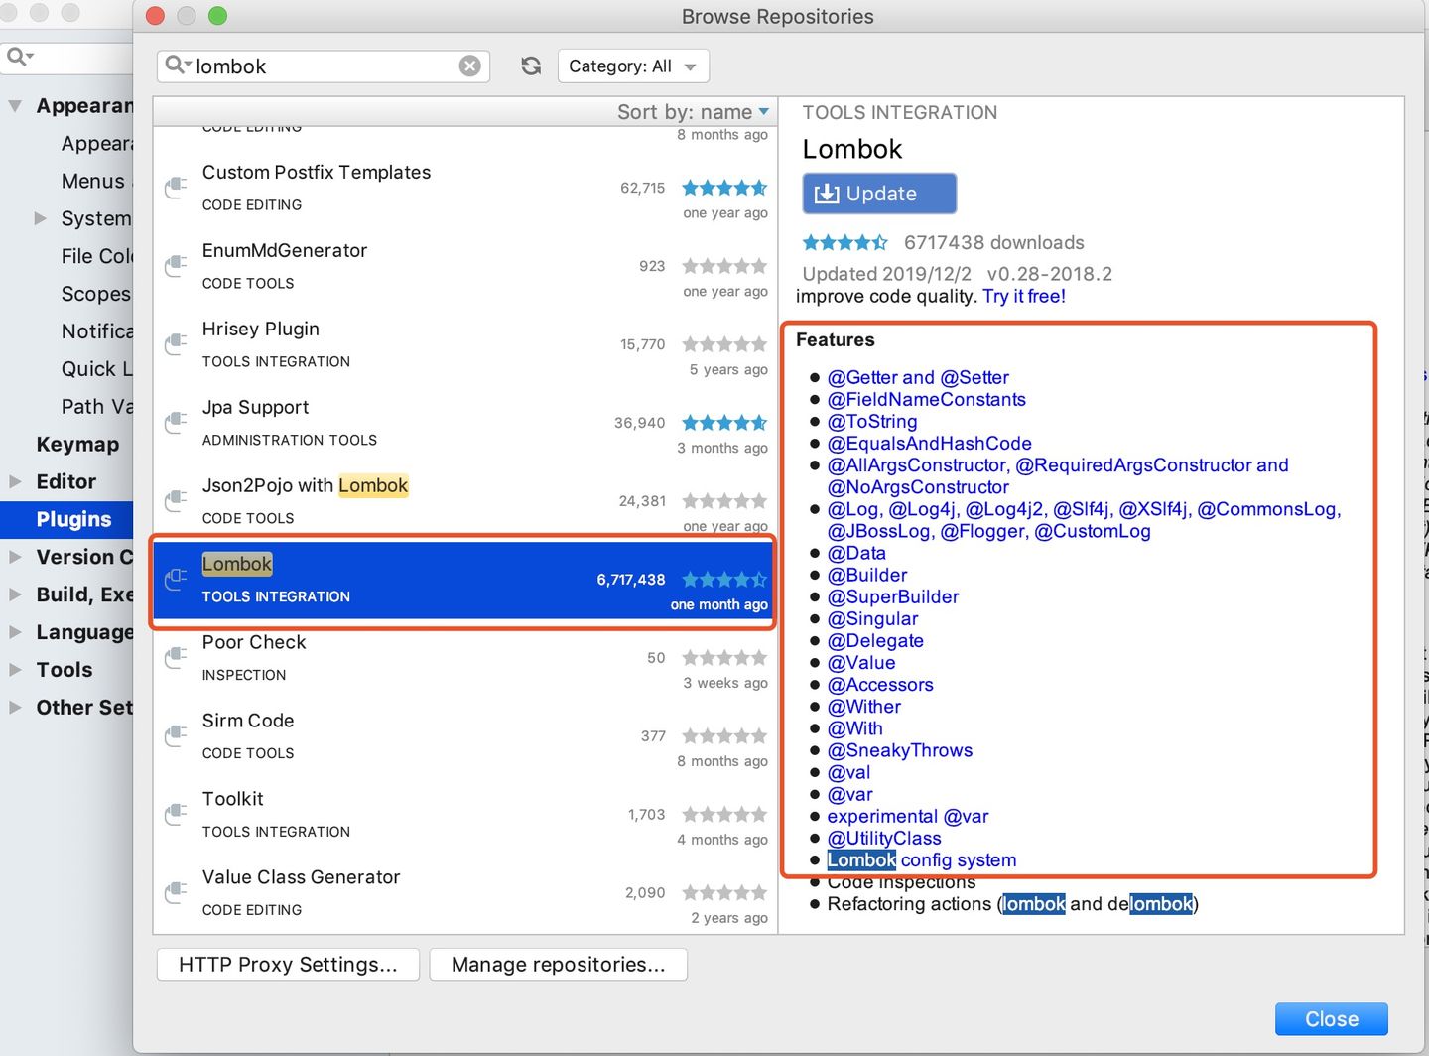Open the Try it free! link
Screen dimensions: 1429x1056
point(1024,296)
